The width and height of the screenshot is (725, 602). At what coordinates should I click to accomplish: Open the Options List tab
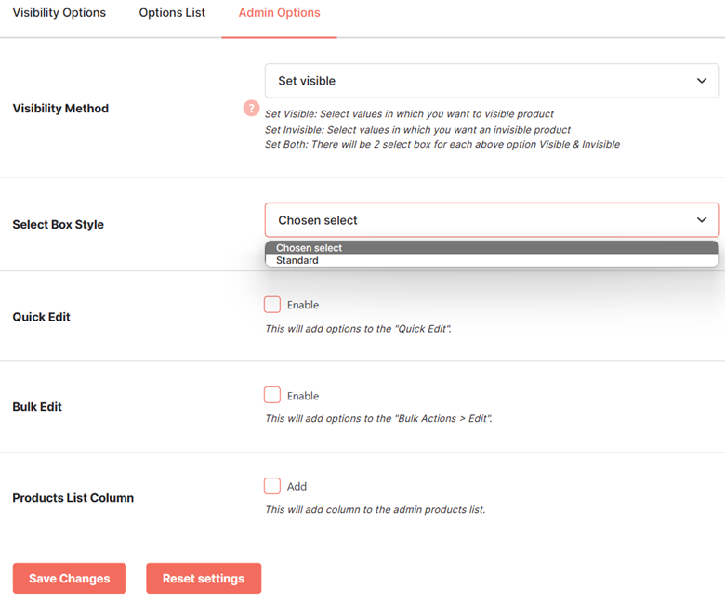(x=172, y=12)
